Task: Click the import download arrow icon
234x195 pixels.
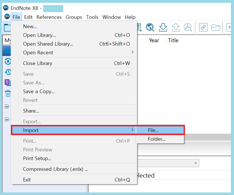Action: coord(163,27)
